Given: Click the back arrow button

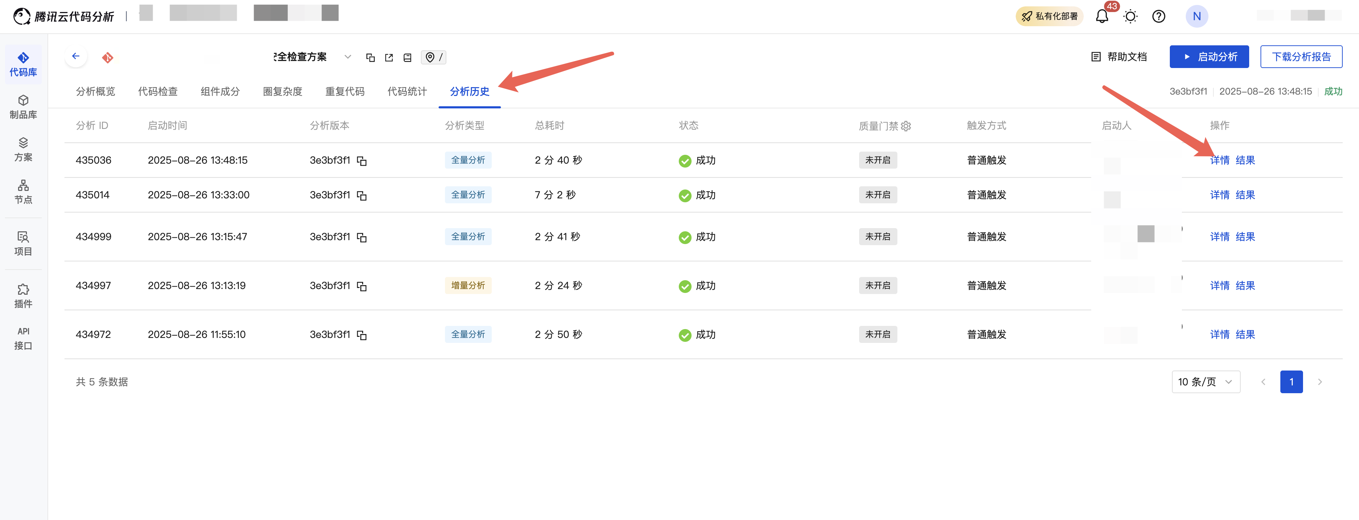Looking at the screenshot, I should (x=76, y=56).
